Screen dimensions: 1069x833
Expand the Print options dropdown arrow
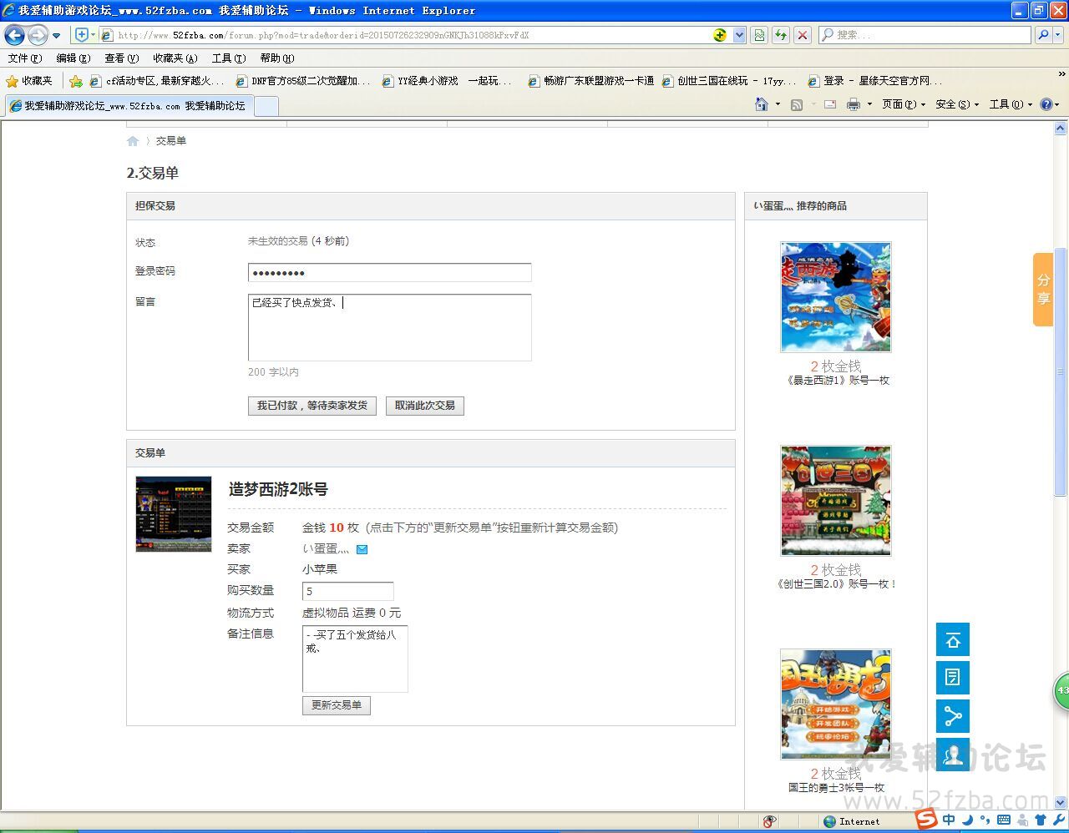[869, 104]
